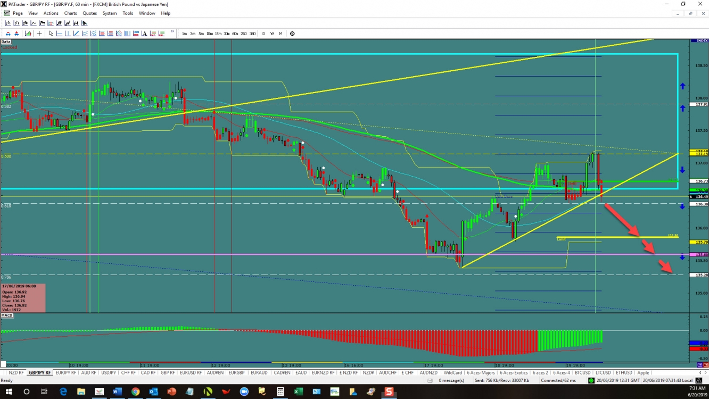Switch chart to Daily (D) timeframe
This screenshot has height=399, width=709.
pos(263,34)
